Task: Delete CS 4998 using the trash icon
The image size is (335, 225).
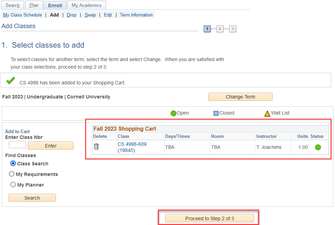Action: pos(96,147)
